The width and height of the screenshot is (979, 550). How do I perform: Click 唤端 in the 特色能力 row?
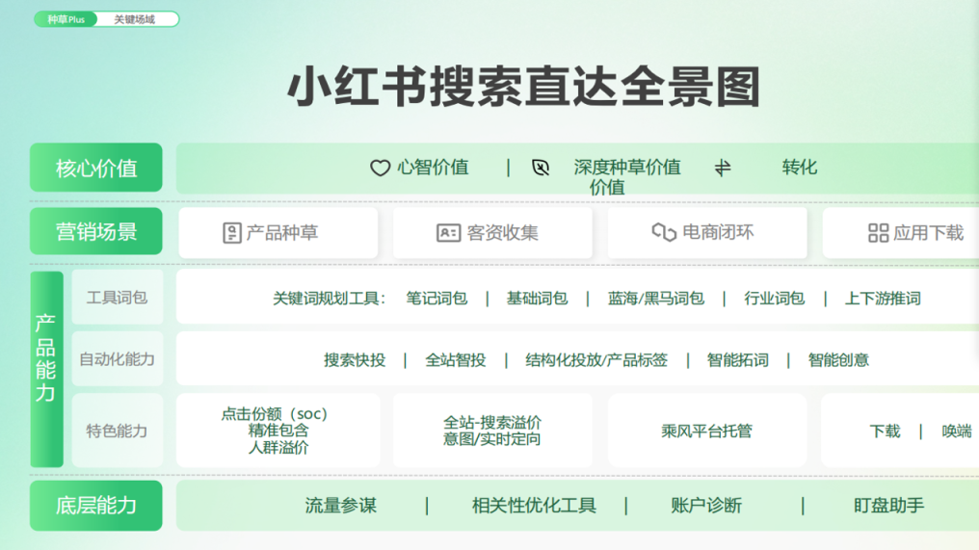tap(957, 431)
